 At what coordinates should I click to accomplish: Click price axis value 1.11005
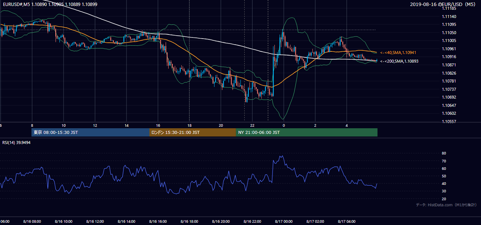click(449, 41)
